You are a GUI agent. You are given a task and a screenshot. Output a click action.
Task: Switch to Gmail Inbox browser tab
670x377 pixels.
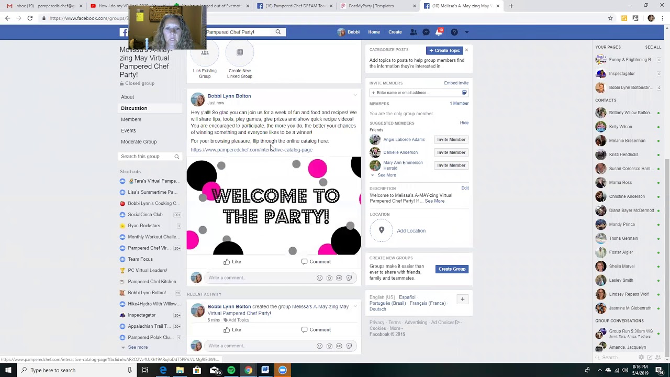coord(44,6)
